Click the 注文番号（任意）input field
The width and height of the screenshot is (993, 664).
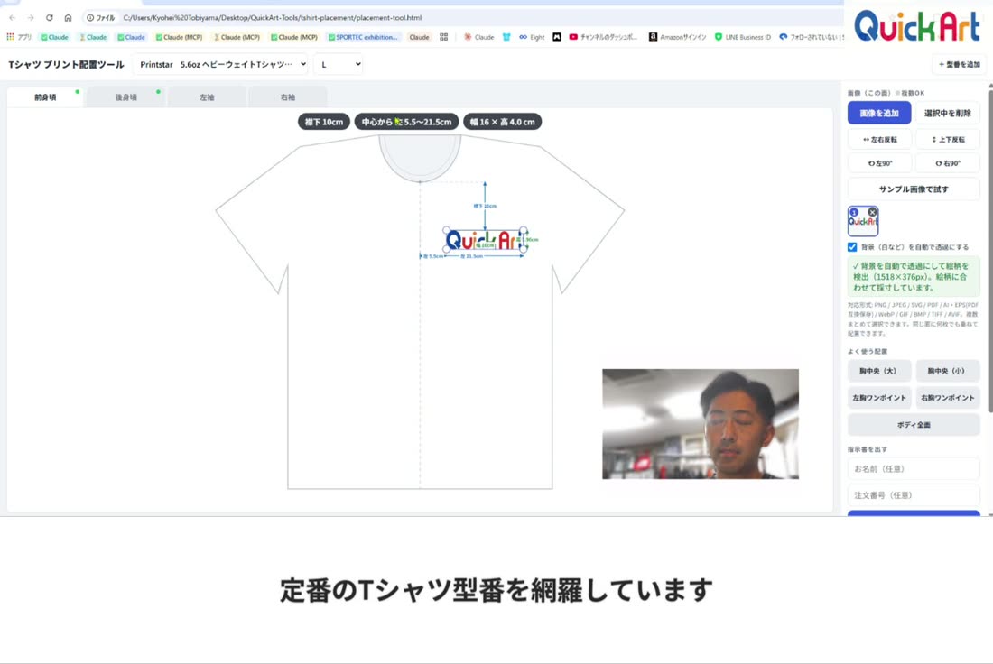914,495
